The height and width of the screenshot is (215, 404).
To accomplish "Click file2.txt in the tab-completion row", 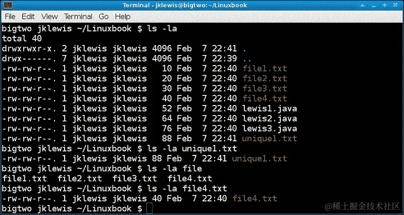I will 80,179.
